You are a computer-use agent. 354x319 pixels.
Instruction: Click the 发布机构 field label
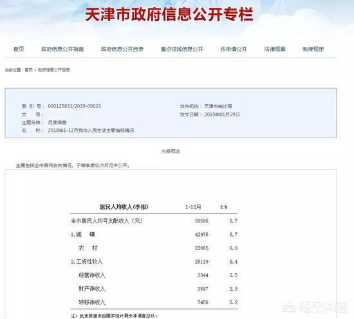191,106
